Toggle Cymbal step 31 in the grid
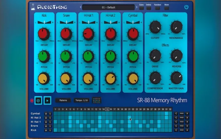This screenshot has height=139, width=221. (x=166, y=114)
